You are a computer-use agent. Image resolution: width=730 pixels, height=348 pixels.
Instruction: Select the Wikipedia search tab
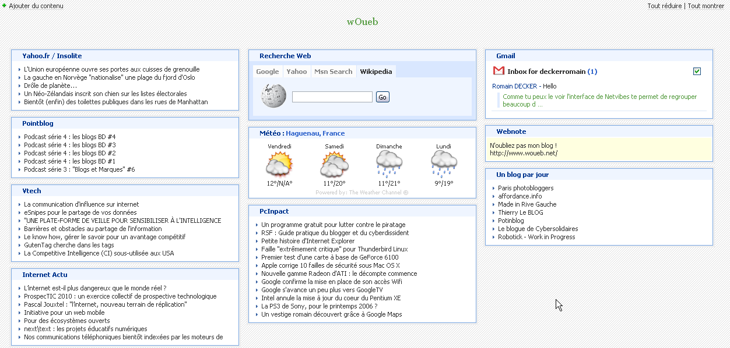click(x=376, y=72)
